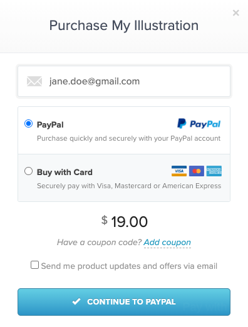Click the PayPal logo on the right
The width and height of the screenshot is (248, 327).
pos(199,124)
